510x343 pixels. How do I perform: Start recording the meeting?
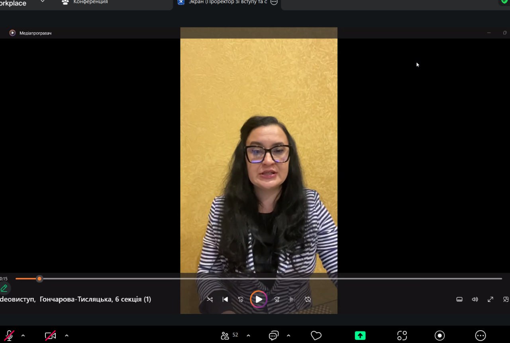click(439, 335)
